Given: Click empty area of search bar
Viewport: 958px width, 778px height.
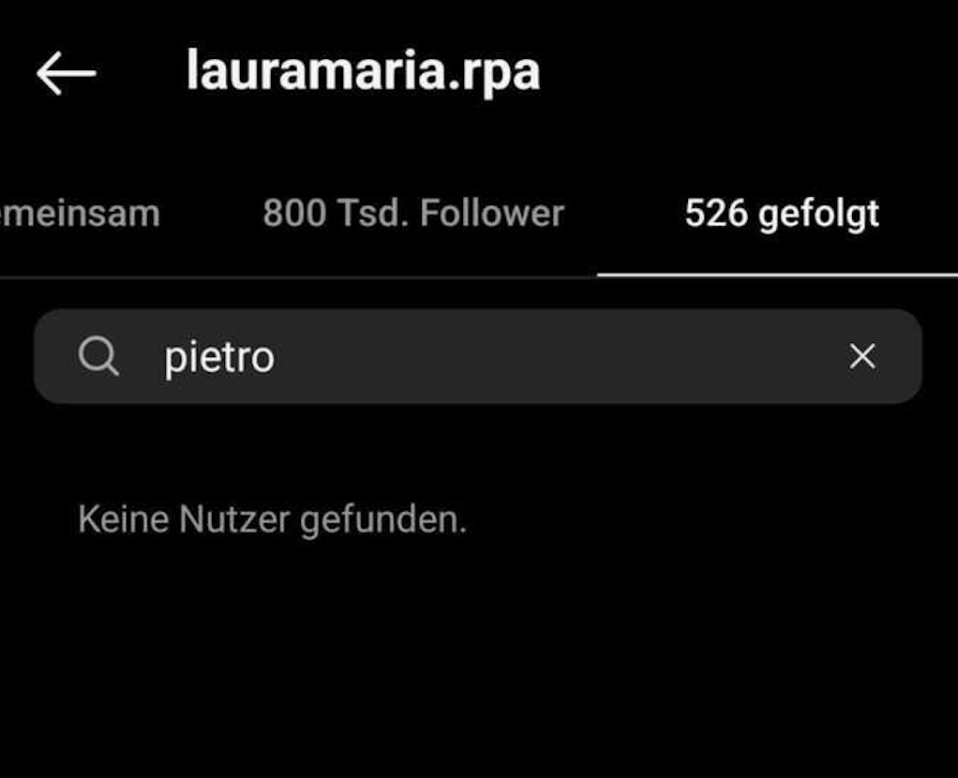Looking at the screenshot, I should pos(550,356).
